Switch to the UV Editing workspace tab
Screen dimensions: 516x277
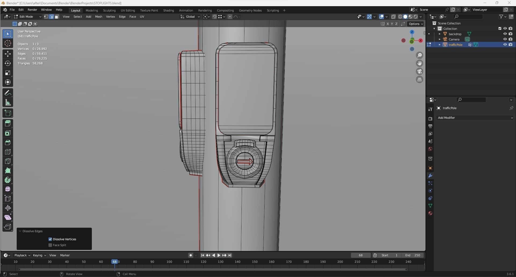click(128, 10)
